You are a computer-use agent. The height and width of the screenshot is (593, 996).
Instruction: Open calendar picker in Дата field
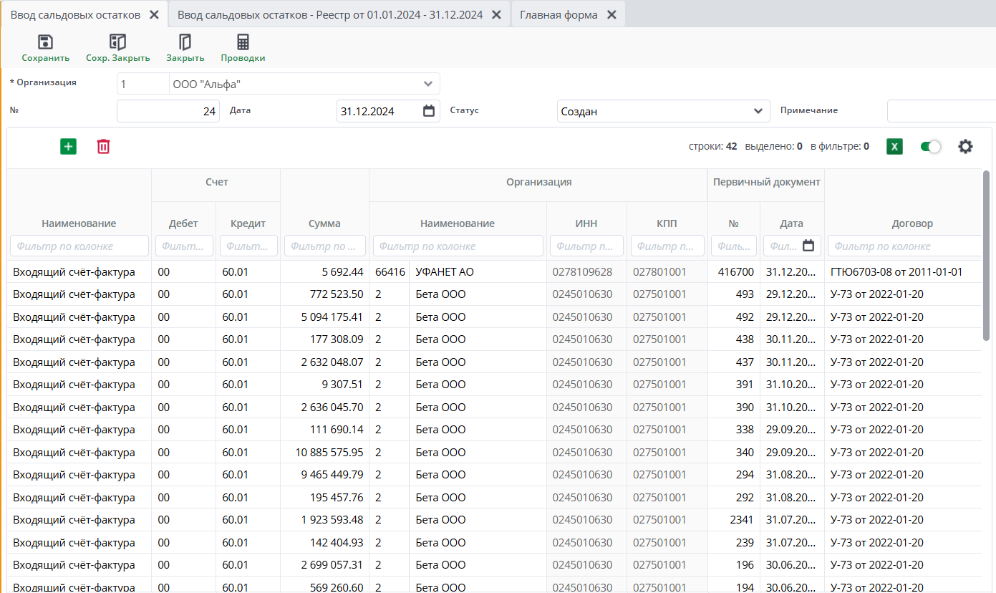coord(429,111)
